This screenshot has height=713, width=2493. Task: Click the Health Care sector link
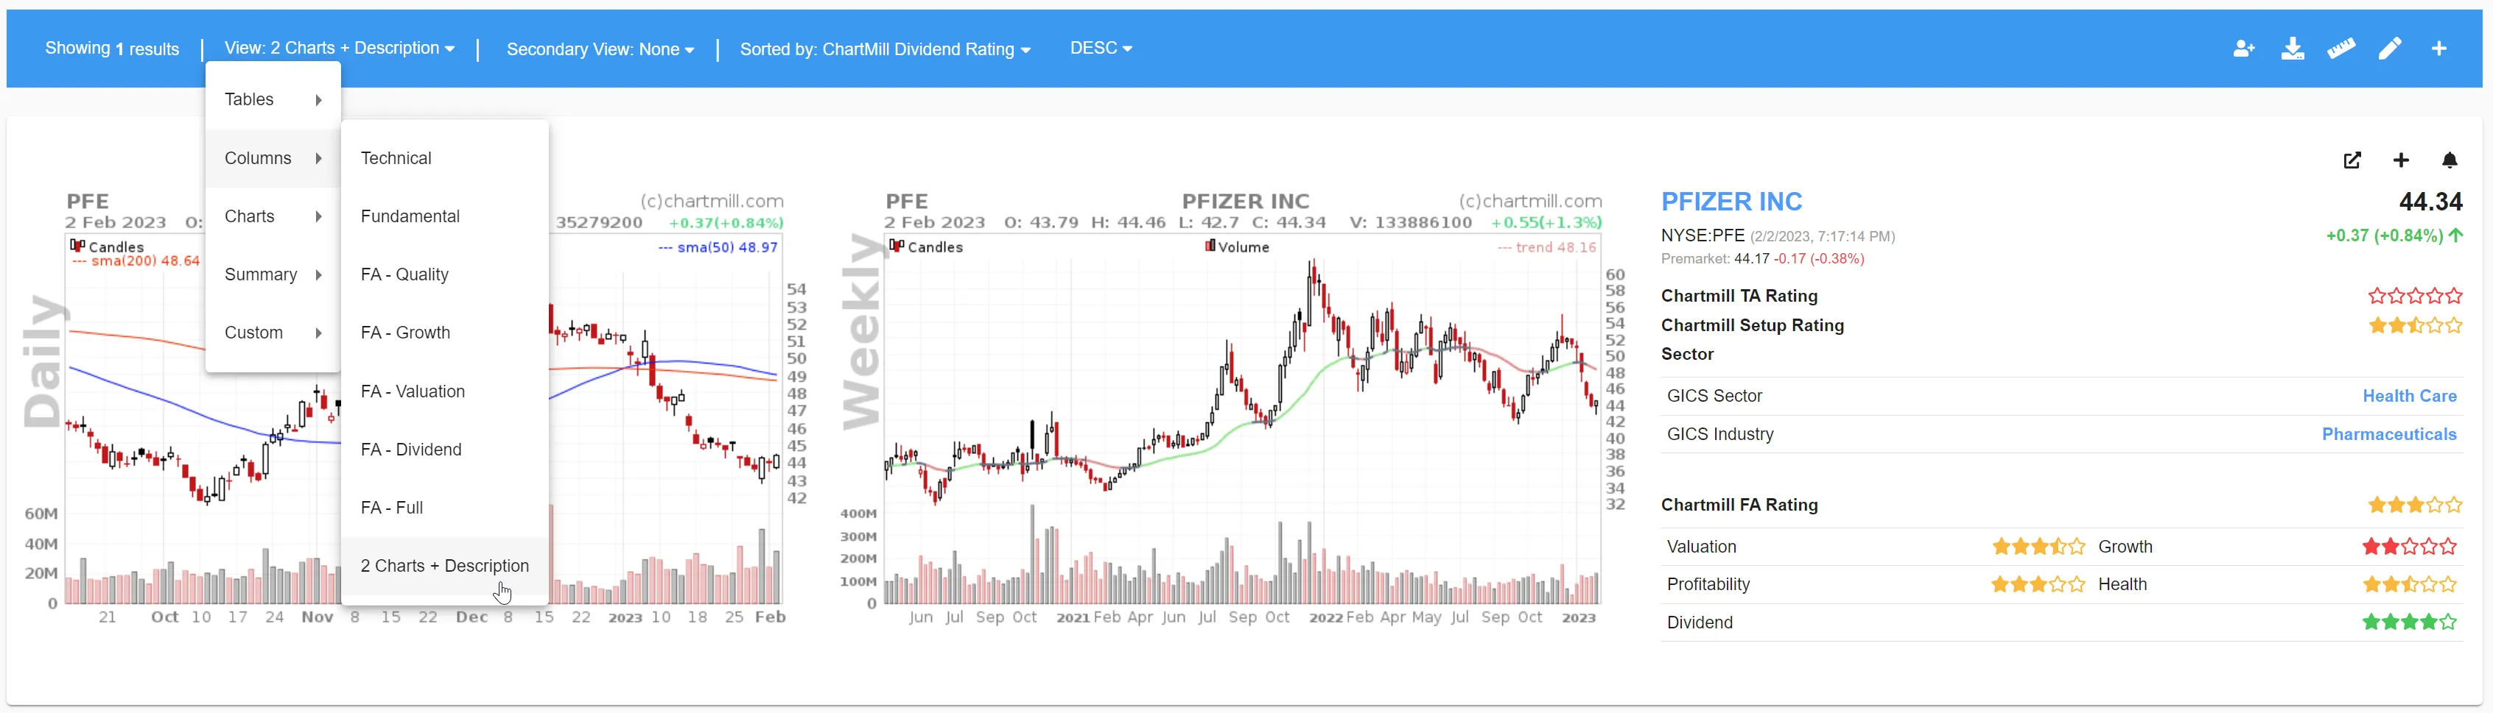2409,396
